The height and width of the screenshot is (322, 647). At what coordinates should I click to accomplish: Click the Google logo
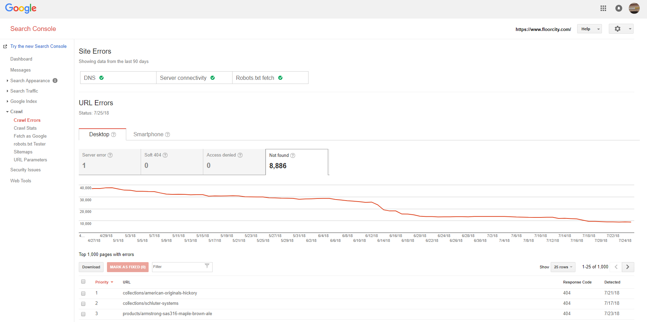[21, 8]
